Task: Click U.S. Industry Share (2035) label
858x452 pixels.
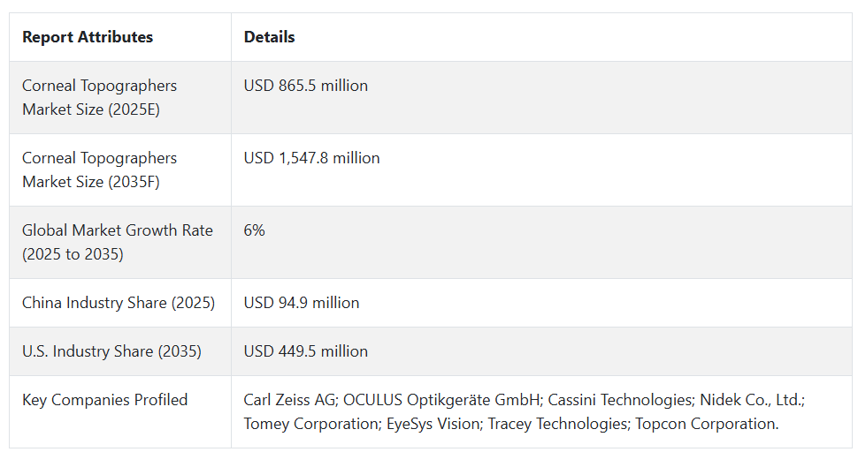Action: (x=111, y=351)
